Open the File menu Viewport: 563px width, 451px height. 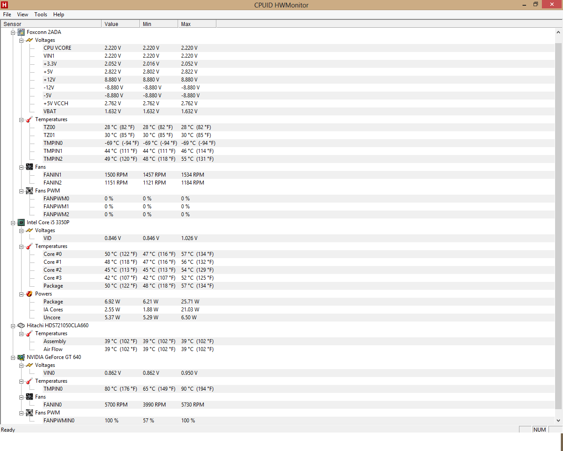pos(7,15)
